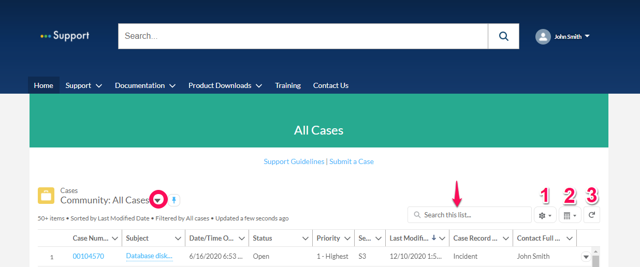Open the Documentation navigation menu
The image size is (640, 267).
[146, 85]
